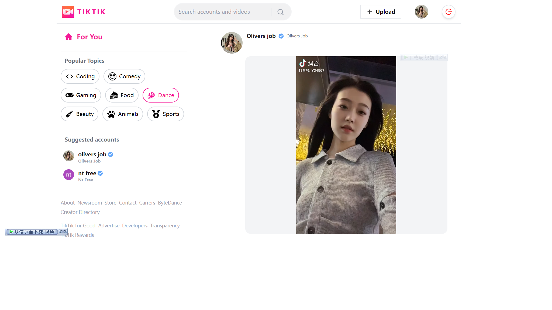Viewport: 552px width, 310px height.
Task: Click your profile avatar in the header
Action: coord(421,12)
